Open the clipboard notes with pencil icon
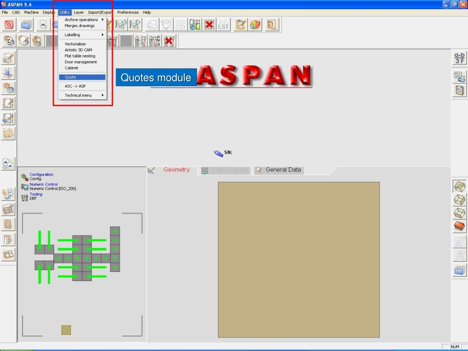Image resolution: width=468 pixels, height=351 pixels. pos(240,25)
